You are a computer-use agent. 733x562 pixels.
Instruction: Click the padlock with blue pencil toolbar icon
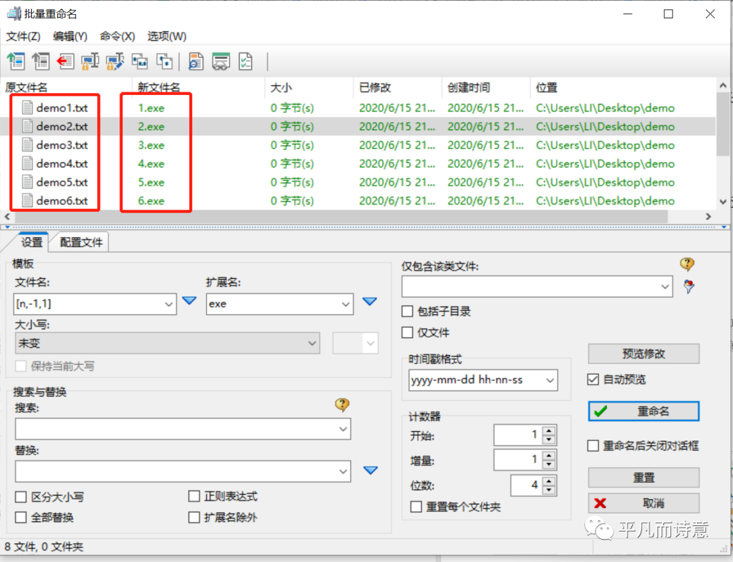(115, 61)
